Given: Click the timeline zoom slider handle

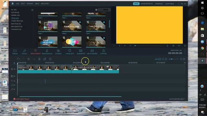Looking at the screenshot, I should (x=172, y=59).
